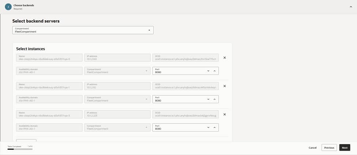Click the IP address field showing 10.1.2.165
Viewport: 357px width, 155px height.
click(117, 58)
